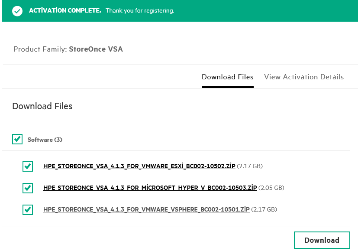Toggle the Software (3) select-all checkbox
The image size is (358, 251).
pyautogui.click(x=17, y=139)
